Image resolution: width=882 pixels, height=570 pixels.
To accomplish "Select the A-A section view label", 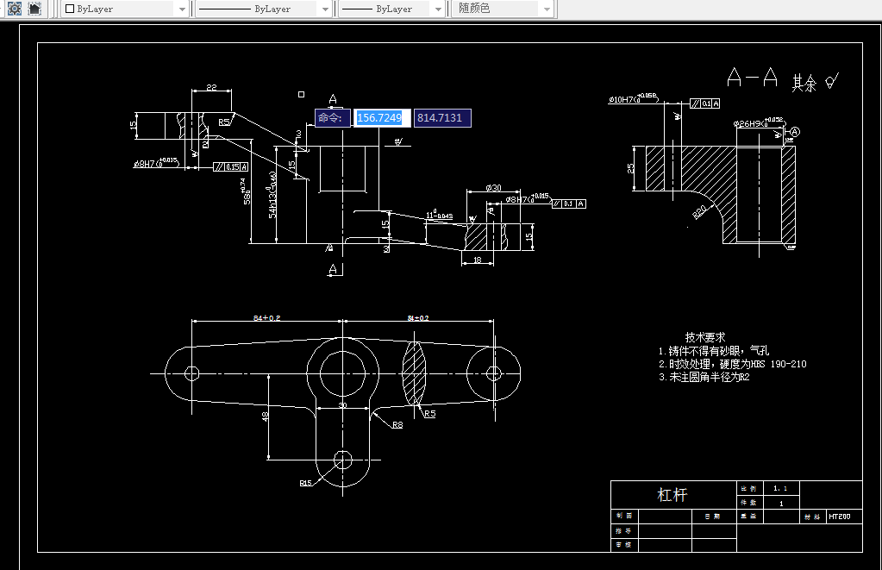I will click(752, 77).
